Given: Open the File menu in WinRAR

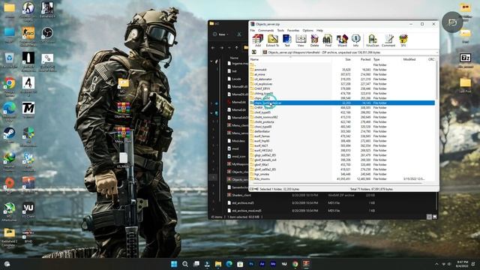Looking at the screenshot, I should pos(253,31).
